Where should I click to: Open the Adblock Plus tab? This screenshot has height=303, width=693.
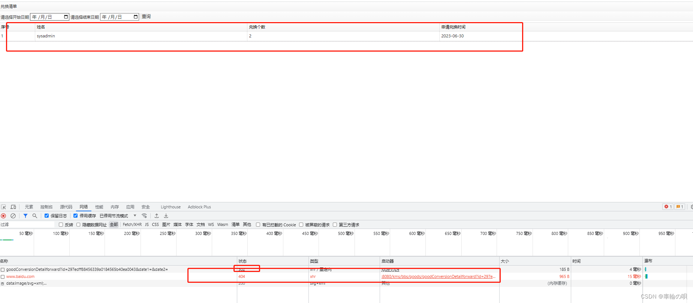pos(199,207)
